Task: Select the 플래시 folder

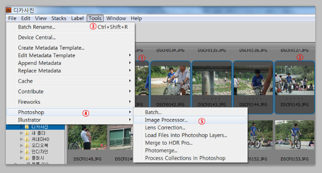Action: point(38,158)
